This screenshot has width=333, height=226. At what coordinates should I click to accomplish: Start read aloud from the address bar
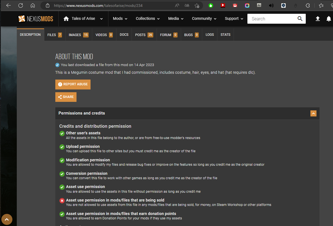177,5
